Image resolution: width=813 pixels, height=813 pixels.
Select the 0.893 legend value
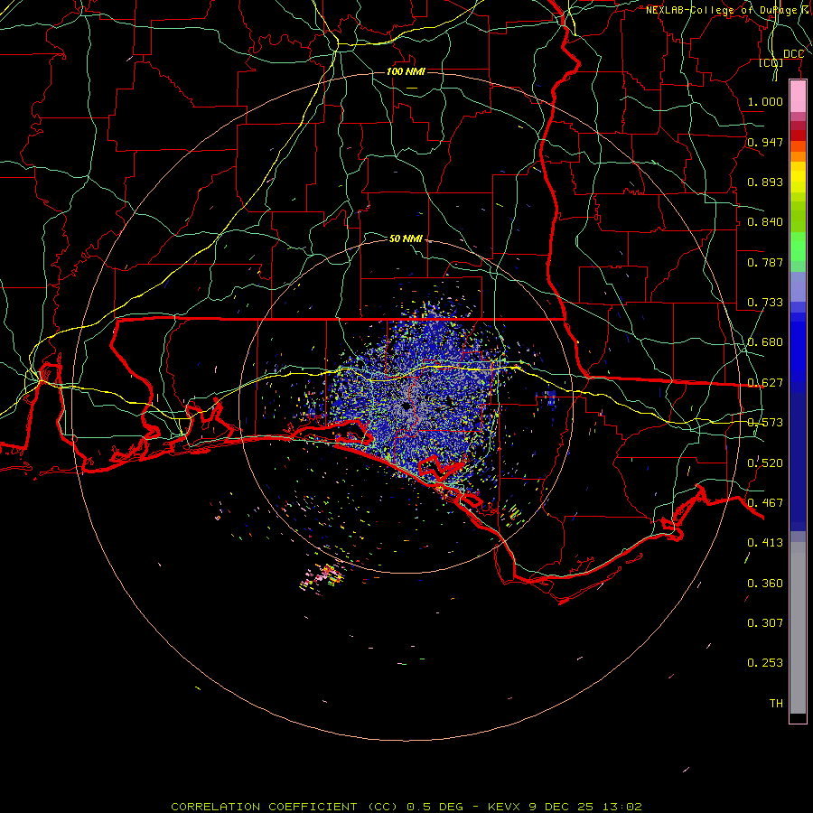[765, 182]
